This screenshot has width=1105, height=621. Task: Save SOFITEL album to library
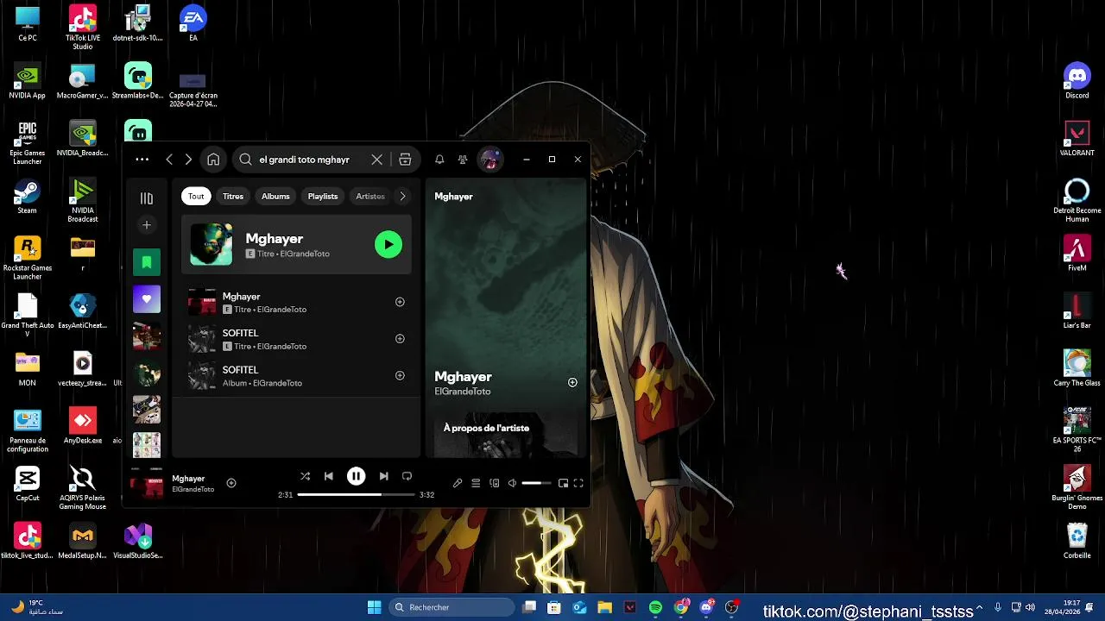pyautogui.click(x=400, y=376)
